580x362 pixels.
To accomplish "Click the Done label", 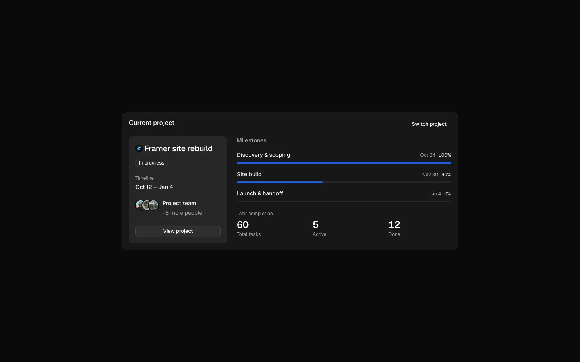I will [x=394, y=234].
